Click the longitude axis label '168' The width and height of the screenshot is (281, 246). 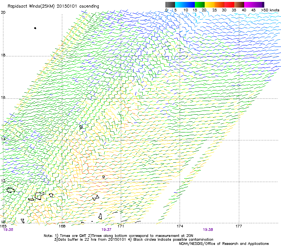coord(62,226)
